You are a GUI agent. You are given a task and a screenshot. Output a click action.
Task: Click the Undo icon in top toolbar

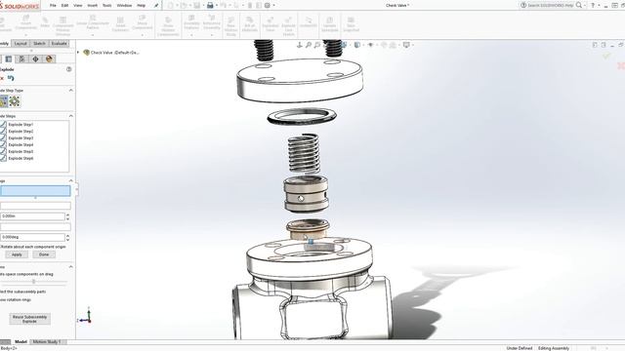tap(224, 5)
